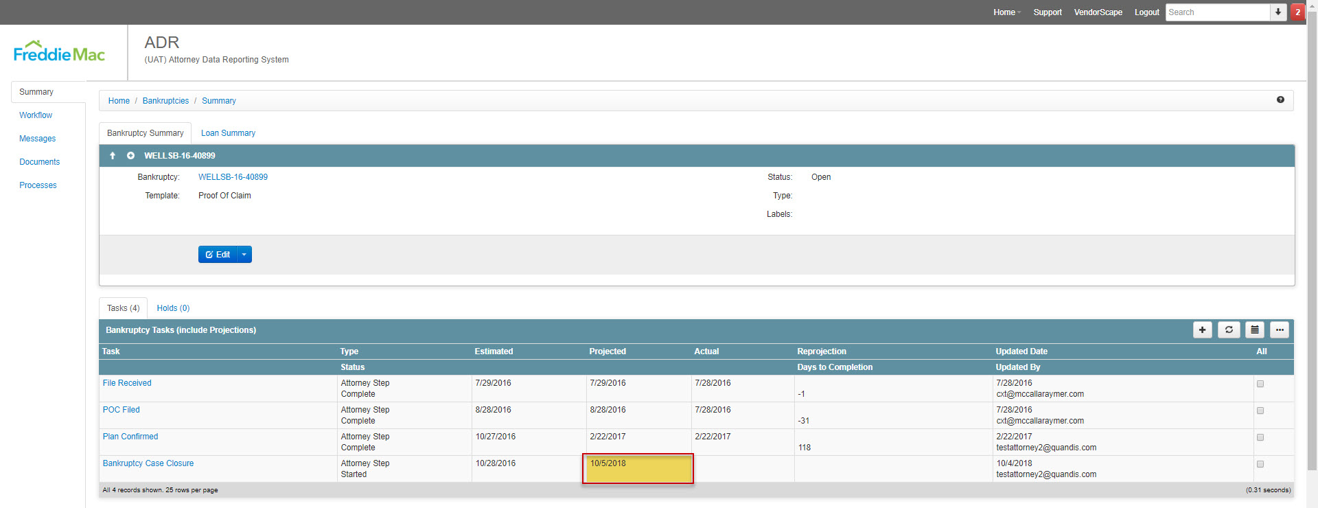Click the add task plus icon
This screenshot has height=508, width=1318.
coord(1202,330)
